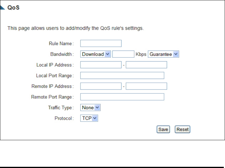The image size is (225, 168).
Task: Select the Remote Port Range field
Action: tap(122, 97)
